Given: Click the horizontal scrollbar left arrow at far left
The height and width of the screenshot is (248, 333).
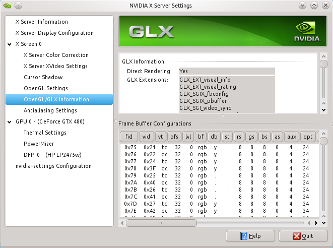Looking at the screenshot, I should (x=122, y=223).
